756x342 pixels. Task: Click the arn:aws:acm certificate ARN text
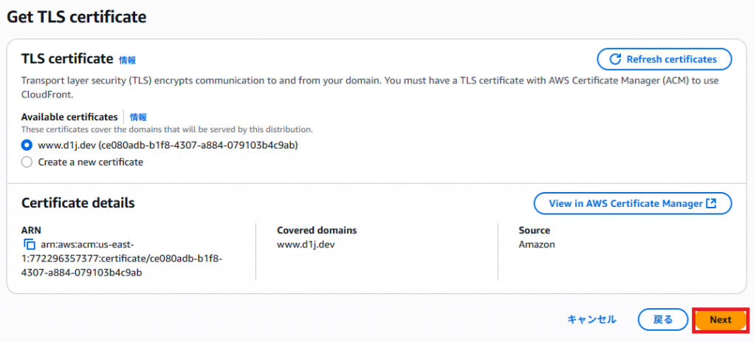122,259
